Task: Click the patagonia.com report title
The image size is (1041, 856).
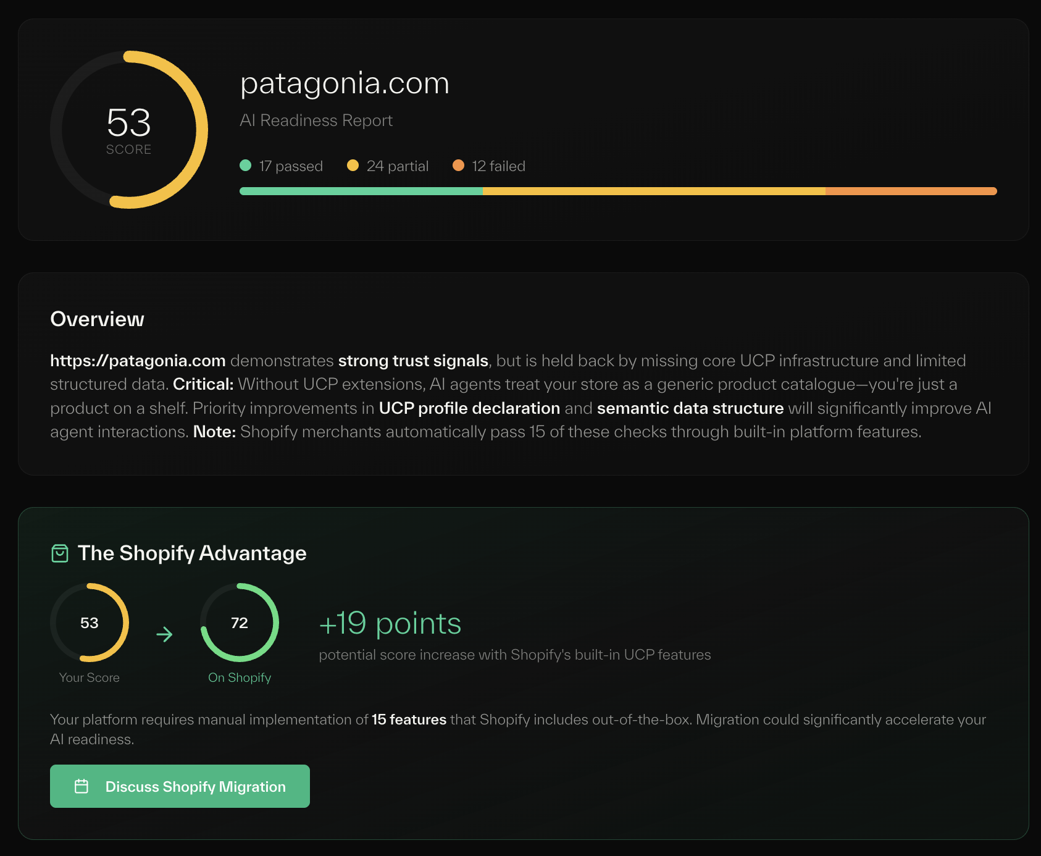Action: [x=345, y=83]
